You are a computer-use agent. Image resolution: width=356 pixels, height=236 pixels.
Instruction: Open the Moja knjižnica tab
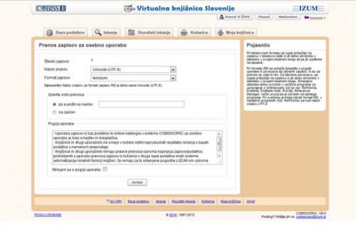tap(236, 33)
